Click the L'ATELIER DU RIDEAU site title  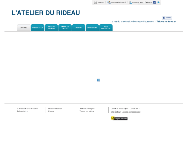[46, 13]
